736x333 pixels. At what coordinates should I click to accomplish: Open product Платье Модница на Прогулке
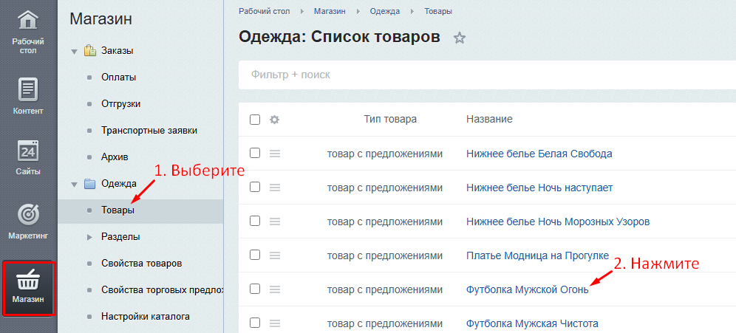coord(537,255)
